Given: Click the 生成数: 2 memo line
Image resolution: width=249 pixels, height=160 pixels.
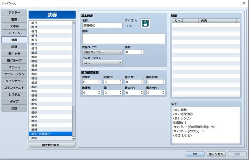Looking at the screenshot, I should pyautogui.click(x=180, y=123).
